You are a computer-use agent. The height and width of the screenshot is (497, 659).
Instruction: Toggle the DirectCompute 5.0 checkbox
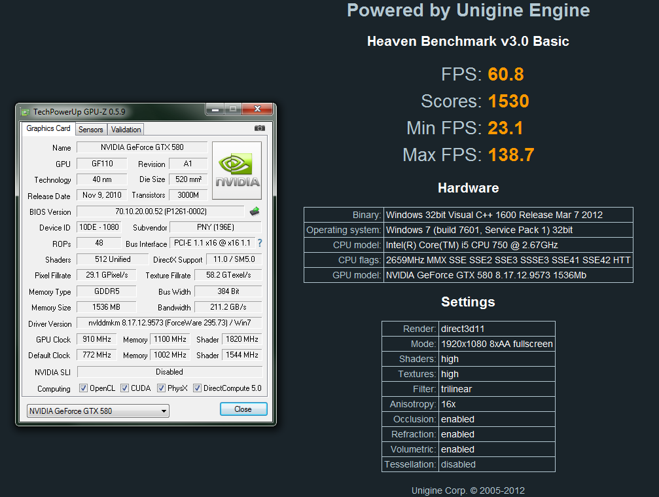click(197, 388)
